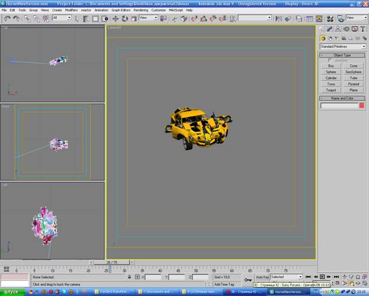The width and height of the screenshot is (369, 296).
Task: Click the red object color swatch
Action: (x=361, y=106)
